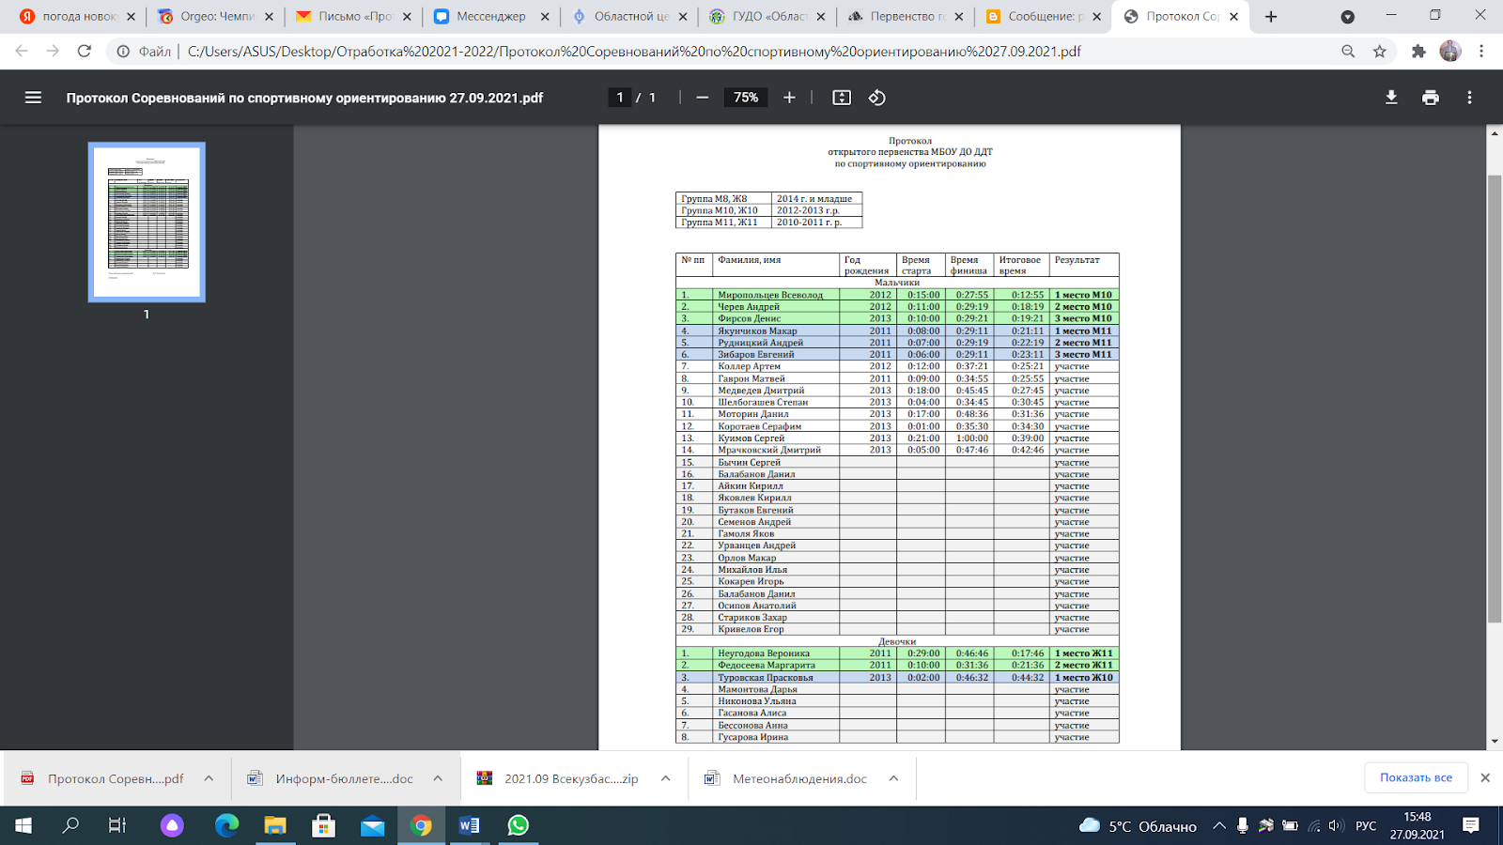The width and height of the screenshot is (1503, 845).
Task: Open the browser zoom magnifier icon
Action: [1348, 52]
